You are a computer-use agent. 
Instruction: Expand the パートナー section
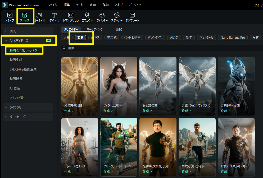tap(6, 117)
